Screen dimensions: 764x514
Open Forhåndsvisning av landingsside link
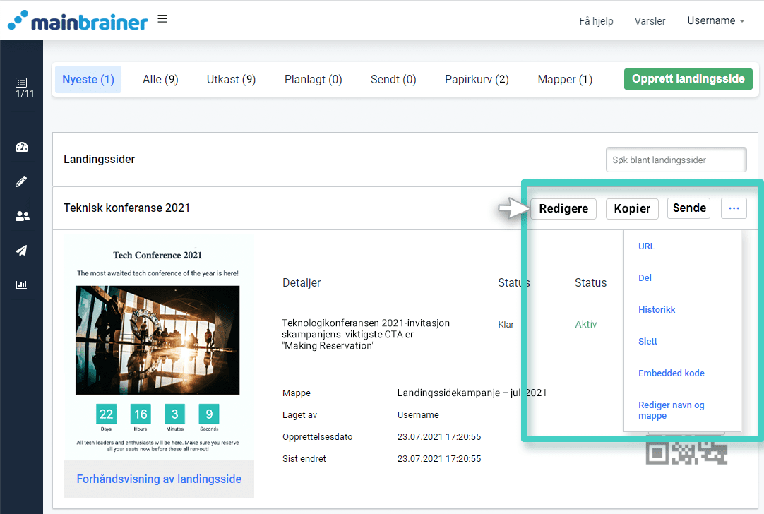(159, 479)
